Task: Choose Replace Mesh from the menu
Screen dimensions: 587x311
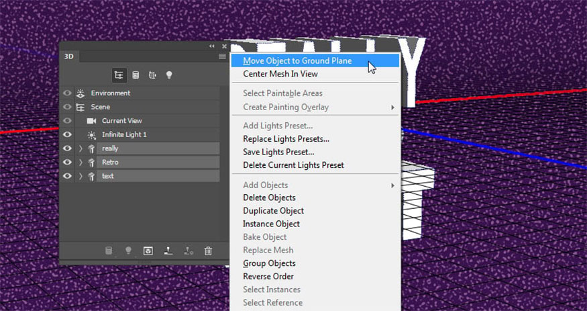Action: (315, 250)
